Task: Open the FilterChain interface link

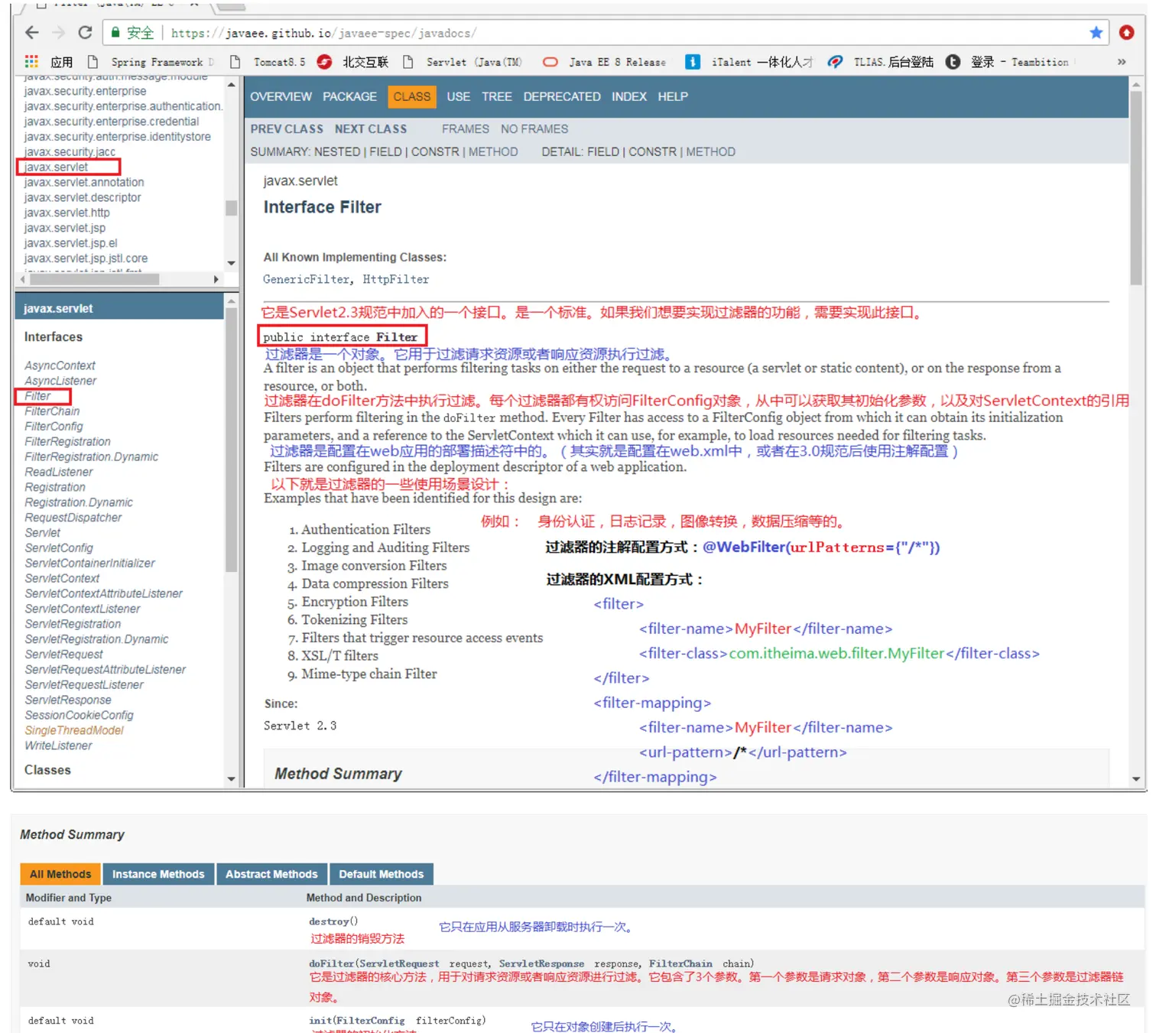Action: [52, 411]
